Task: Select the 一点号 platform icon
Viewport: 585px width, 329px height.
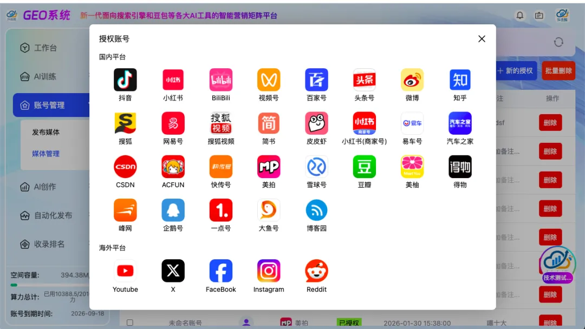Action: (x=221, y=210)
